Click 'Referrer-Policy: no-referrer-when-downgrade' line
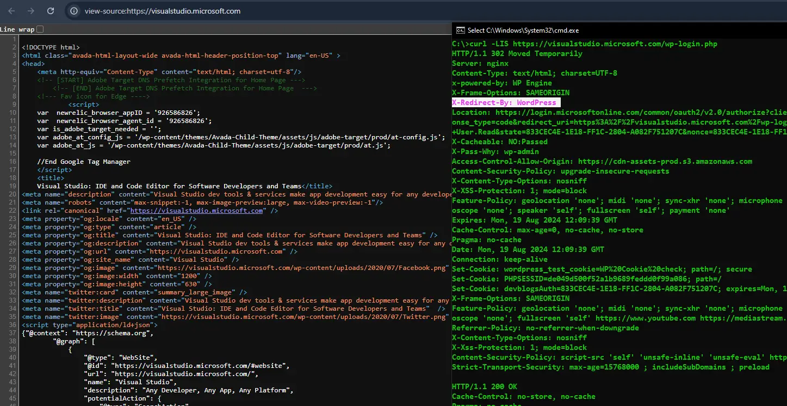 pos(546,328)
